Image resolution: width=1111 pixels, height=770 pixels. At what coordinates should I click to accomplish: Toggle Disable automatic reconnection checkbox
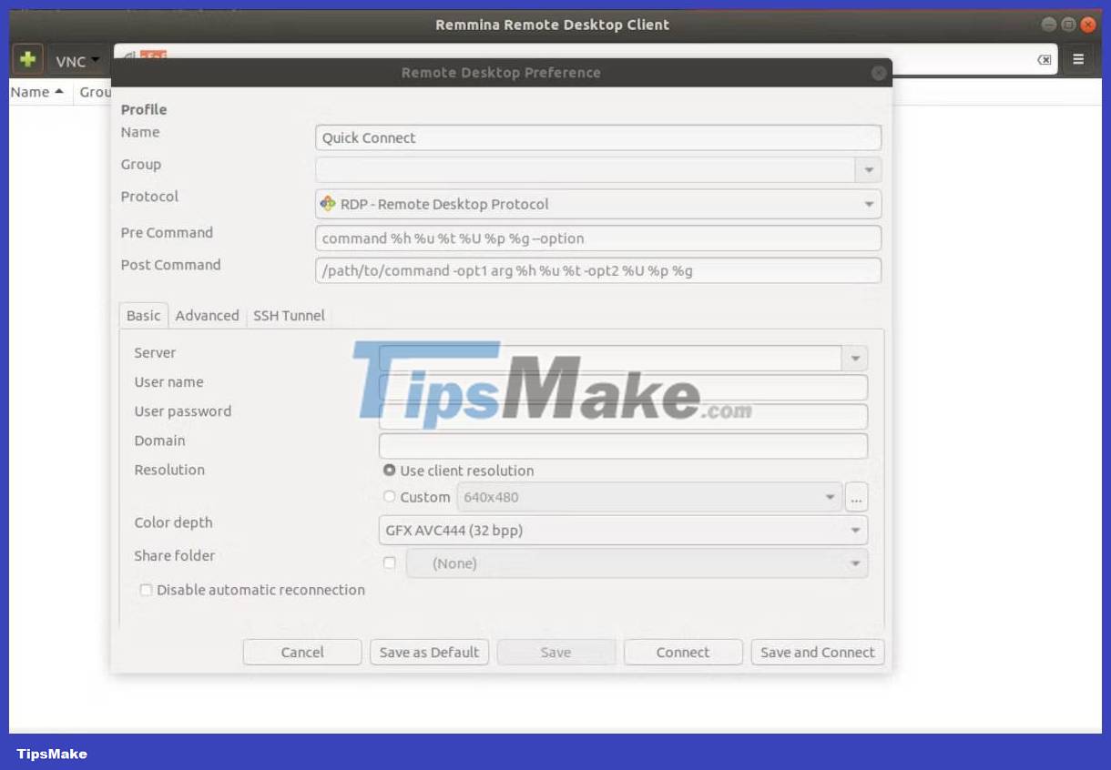[x=146, y=590]
